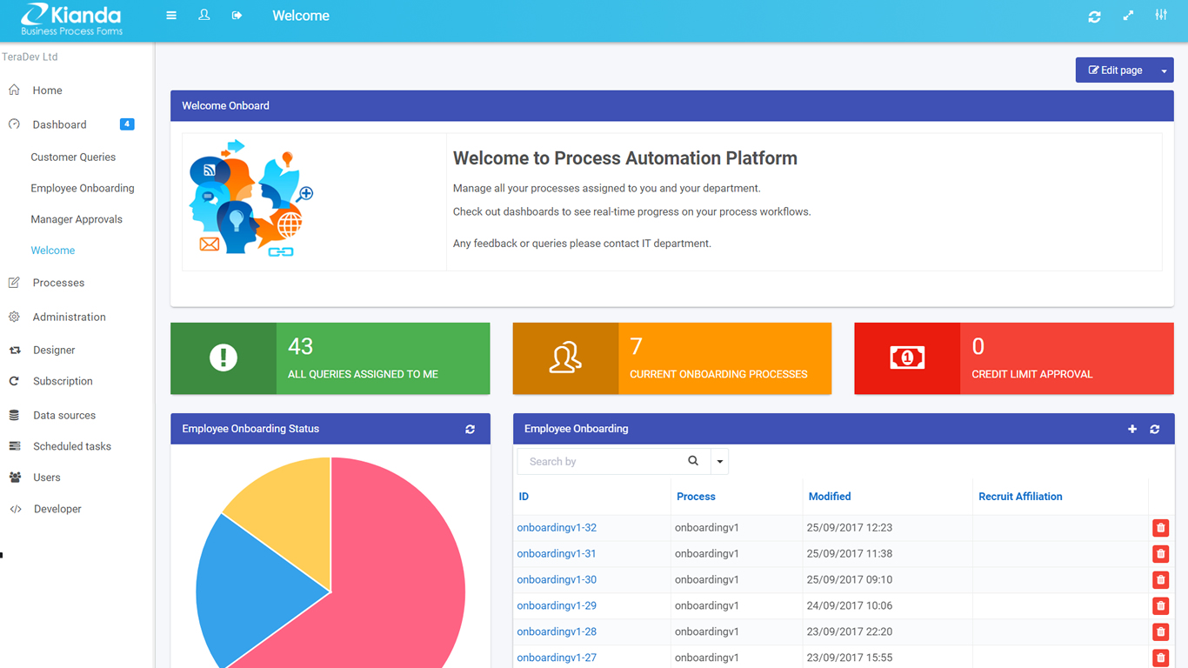The image size is (1188, 668).
Task: Click Users group icon in sidebar
Action: (x=15, y=478)
